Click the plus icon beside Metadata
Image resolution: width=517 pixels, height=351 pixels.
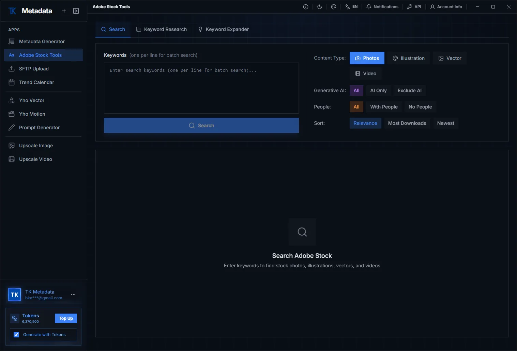point(64,11)
